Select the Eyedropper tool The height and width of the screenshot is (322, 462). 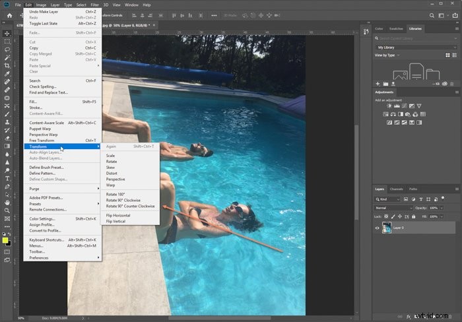[x=7, y=74]
